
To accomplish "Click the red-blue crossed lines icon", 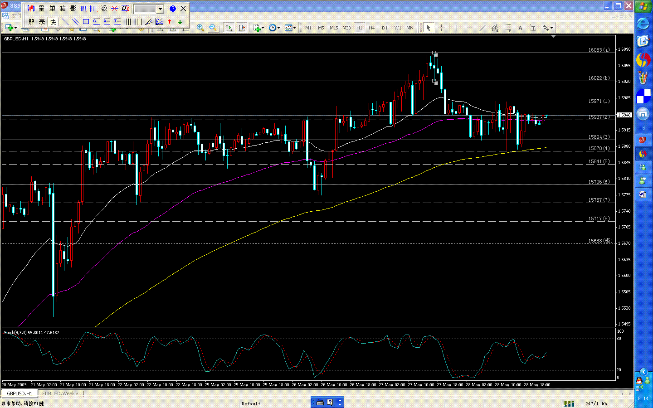I will click(x=115, y=9).
